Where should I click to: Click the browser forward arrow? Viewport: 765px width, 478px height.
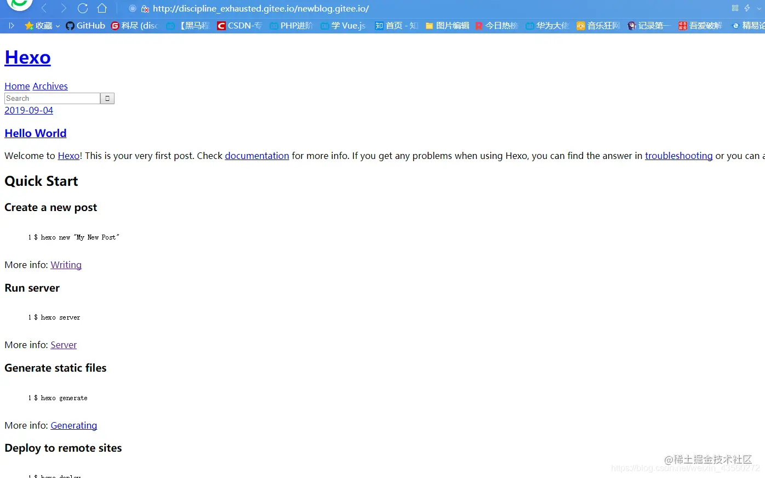tap(64, 8)
